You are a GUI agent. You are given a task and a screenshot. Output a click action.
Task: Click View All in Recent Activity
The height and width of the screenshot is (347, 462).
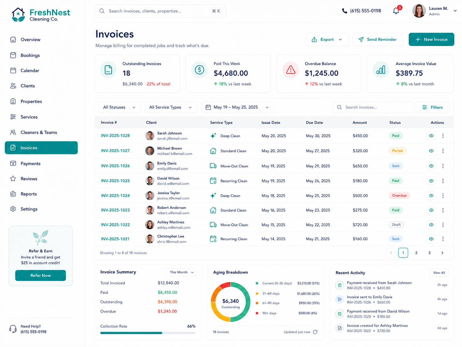(439, 273)
